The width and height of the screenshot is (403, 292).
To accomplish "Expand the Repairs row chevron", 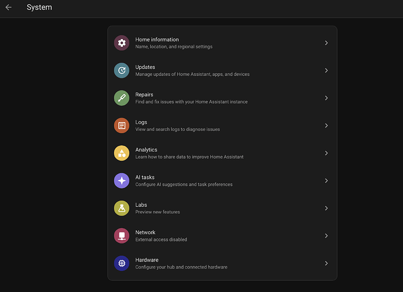I will (x=326, y=98).
